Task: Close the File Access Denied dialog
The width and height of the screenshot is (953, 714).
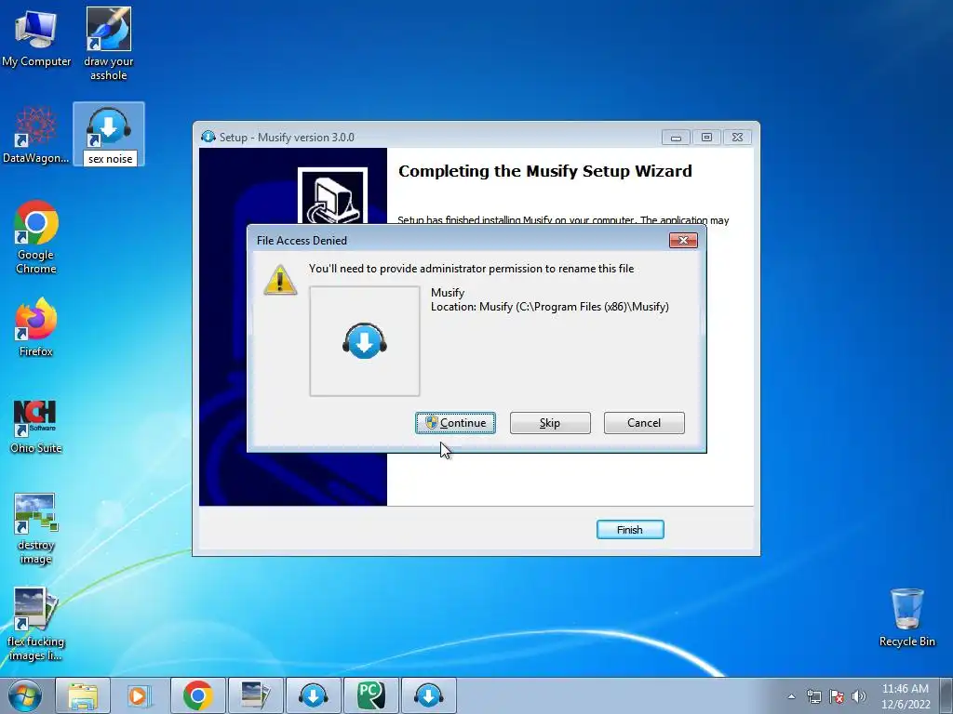Action: [x=683, y=241]
